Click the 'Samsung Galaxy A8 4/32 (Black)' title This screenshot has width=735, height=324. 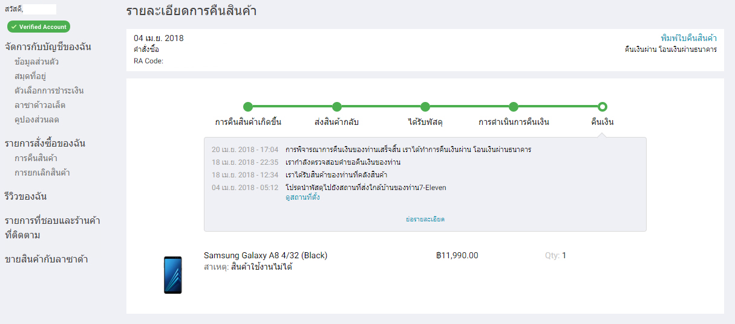coord(265,255)
